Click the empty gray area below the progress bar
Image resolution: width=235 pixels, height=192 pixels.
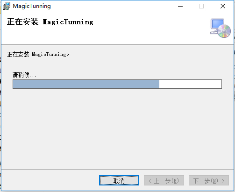(x=117, y=128)
